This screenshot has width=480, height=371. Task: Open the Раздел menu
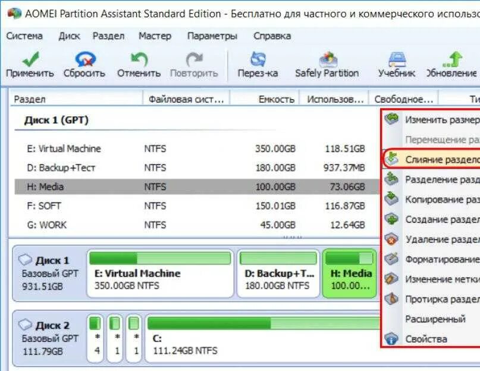tap(109, 36)
